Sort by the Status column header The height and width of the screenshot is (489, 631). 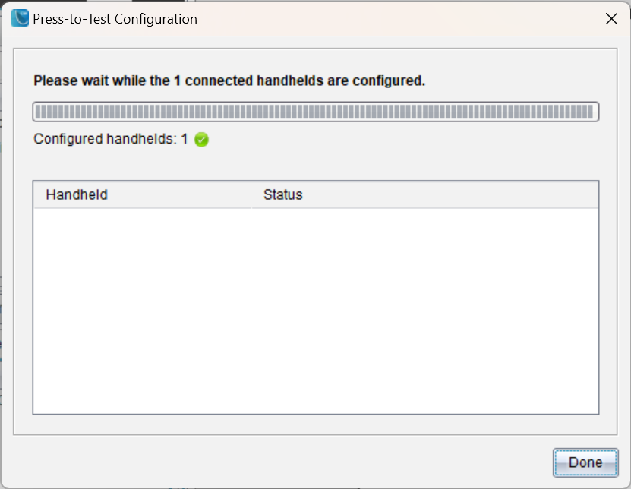tap(283, 195)
